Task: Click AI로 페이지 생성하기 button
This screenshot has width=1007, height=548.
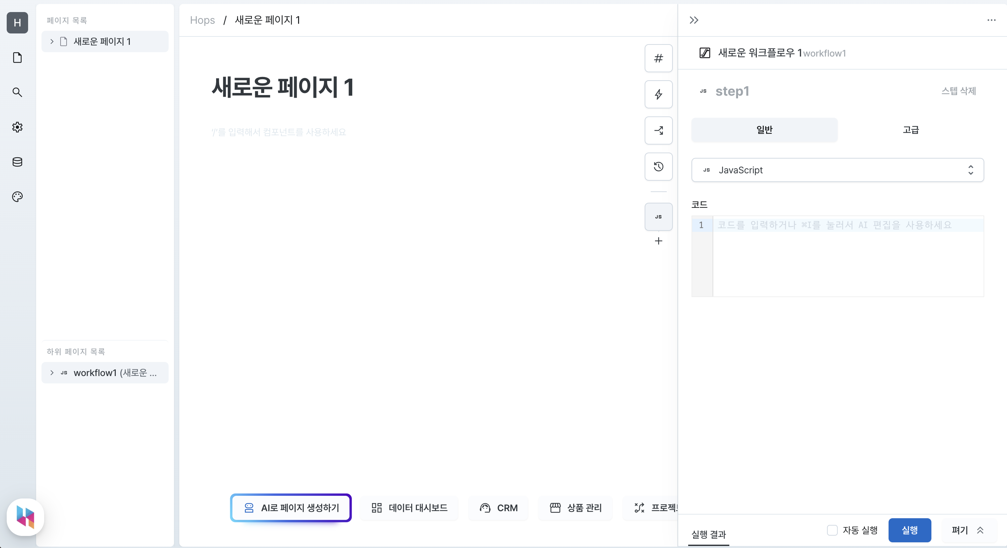Action: click(291, 508)
